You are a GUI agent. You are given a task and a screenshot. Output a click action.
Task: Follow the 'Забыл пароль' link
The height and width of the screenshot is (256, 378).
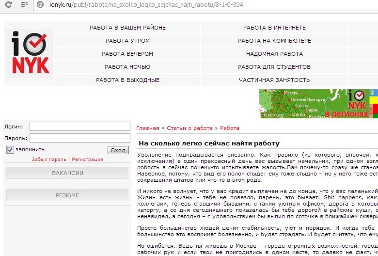tap(49, 159)
